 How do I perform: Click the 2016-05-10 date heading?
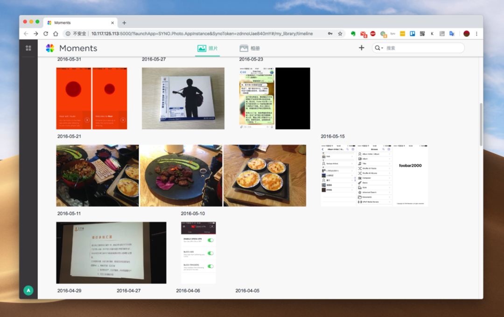pyautogui.click(x=193, y=214)
